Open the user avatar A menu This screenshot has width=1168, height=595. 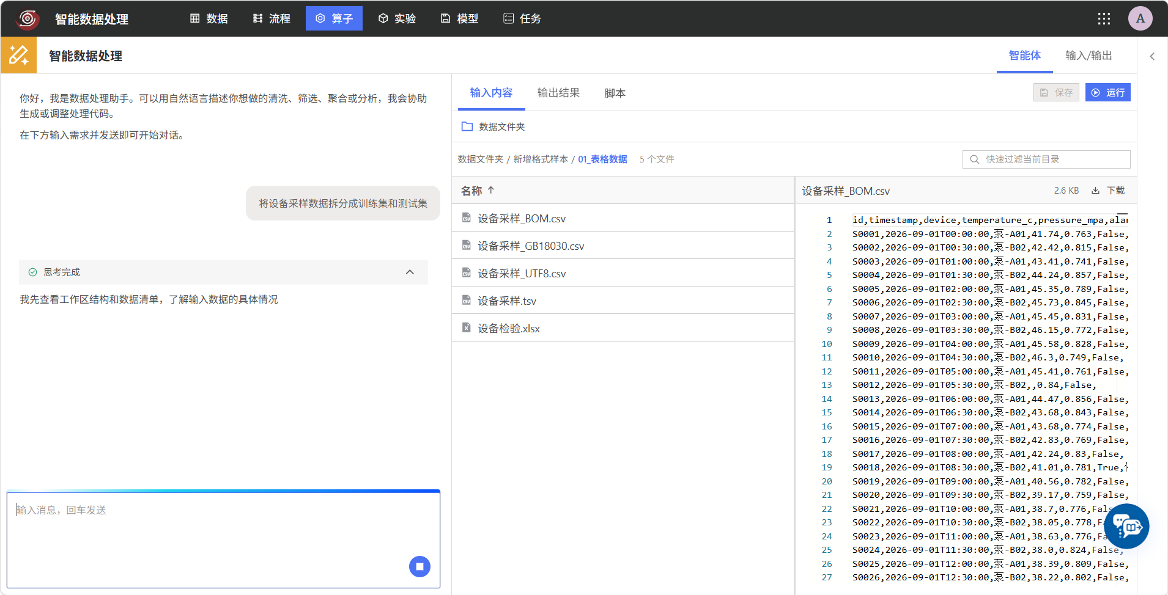pyautogui.click(x=1140, y=18)
